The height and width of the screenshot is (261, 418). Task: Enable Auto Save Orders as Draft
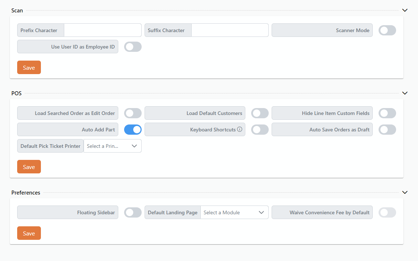(x=387, y=130)
